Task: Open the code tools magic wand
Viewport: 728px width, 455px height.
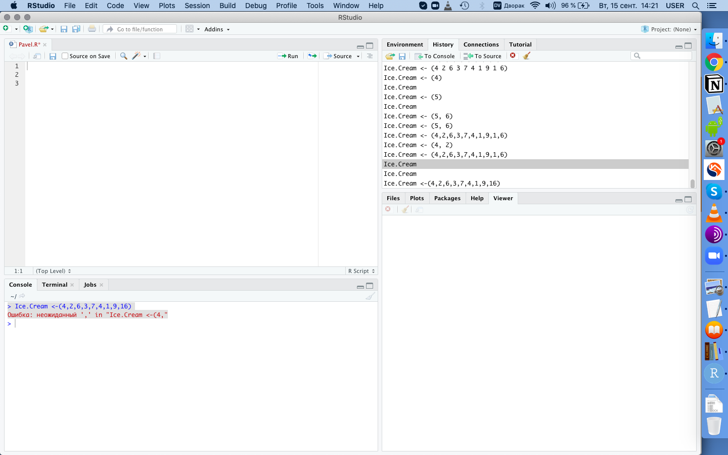Action: click(x=138, y=56)
